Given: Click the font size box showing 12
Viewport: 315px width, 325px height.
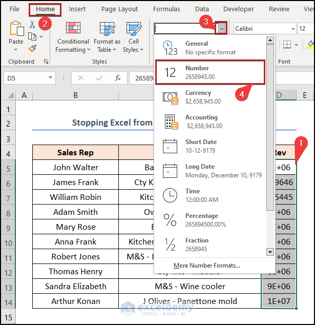Looking at the screenshot, I should [306, 29].
